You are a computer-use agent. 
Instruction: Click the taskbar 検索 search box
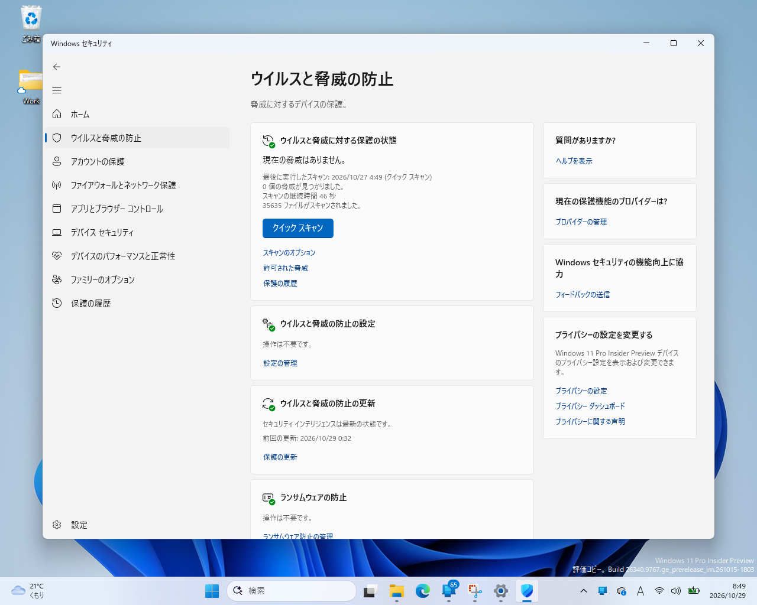(292, 591)
